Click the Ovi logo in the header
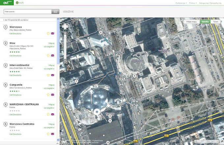The image size is (224, 145). [x=7, y=3]
